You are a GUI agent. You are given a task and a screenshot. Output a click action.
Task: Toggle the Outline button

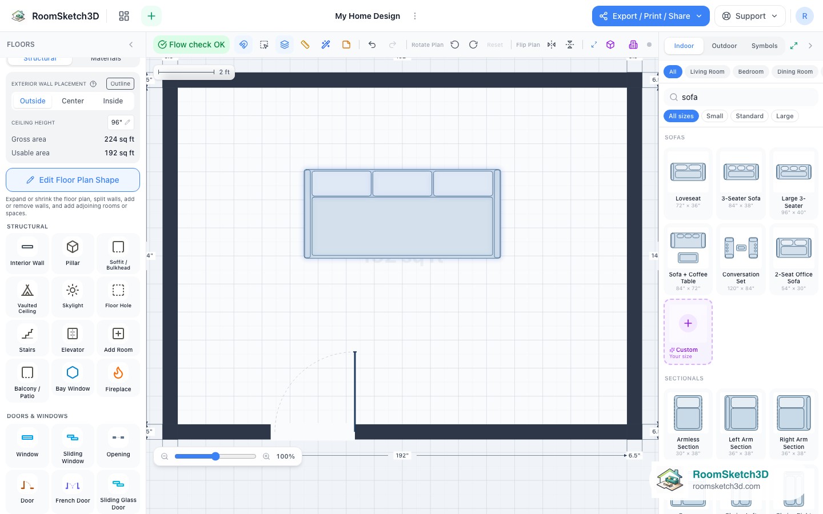120,83
